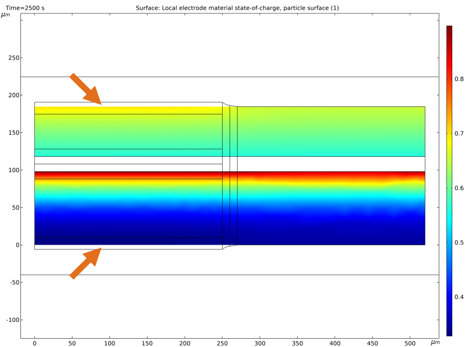The image size is (475, 347).
Task: Click the x-axis tick label 300
Action: (x=259, y=344)
